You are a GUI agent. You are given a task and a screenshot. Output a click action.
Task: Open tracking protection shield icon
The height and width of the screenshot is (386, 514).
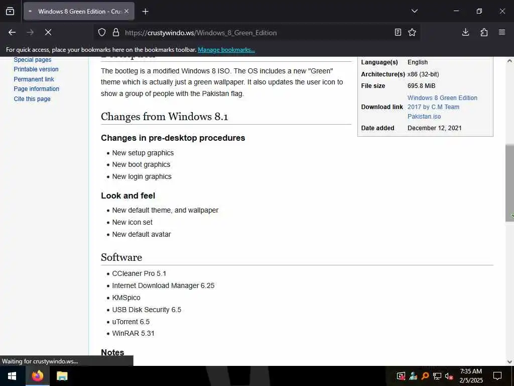[x=102, y=33]
